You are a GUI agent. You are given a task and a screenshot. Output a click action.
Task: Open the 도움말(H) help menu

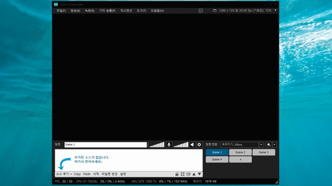(157, 11)
